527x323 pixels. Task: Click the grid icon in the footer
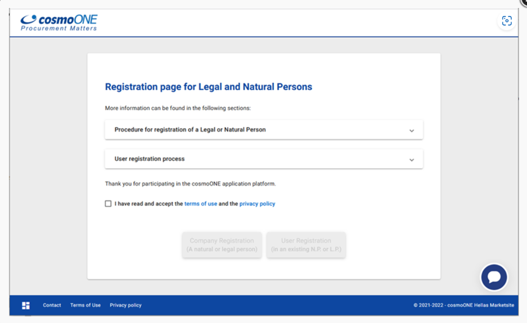click(26, 305)
